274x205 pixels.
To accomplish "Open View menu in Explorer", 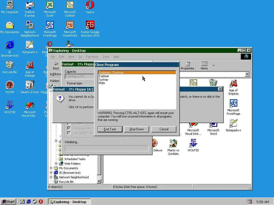I will 71,57.
